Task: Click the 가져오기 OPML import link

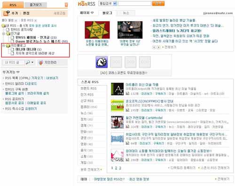Action: [x=37, y=78]
